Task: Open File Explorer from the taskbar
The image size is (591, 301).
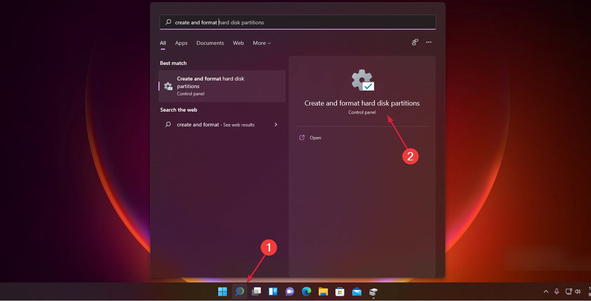Action: pos(323,292)
